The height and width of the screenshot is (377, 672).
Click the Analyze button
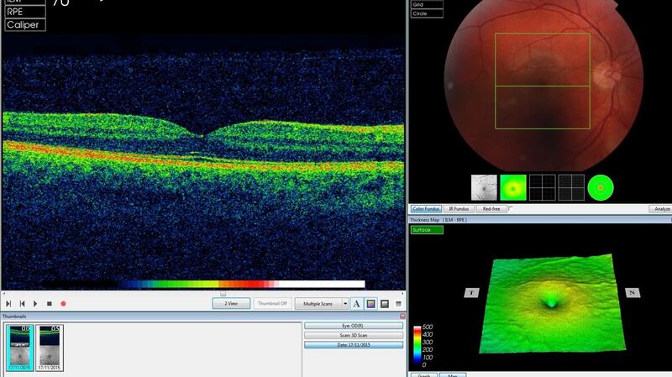(x=659, y=208)
